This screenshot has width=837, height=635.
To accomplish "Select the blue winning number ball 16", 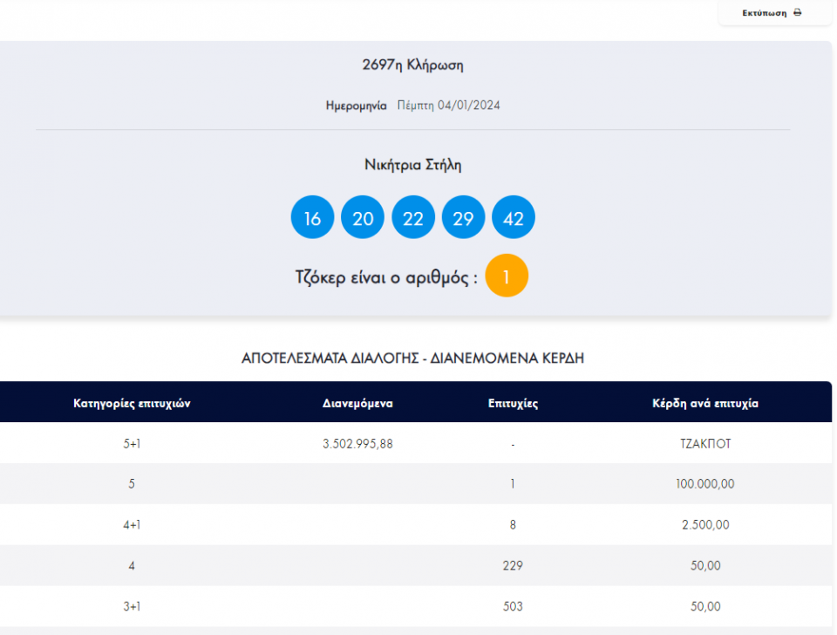I will [x=312, y=218].
